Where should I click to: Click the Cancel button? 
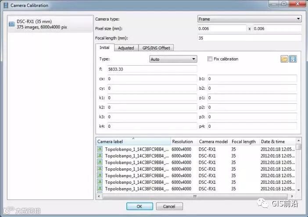[x=169, y=206]
